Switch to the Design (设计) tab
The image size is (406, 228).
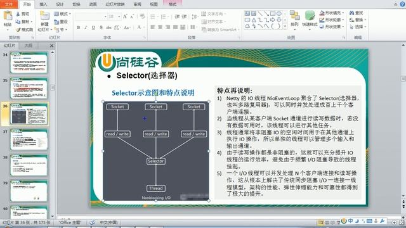60,4
